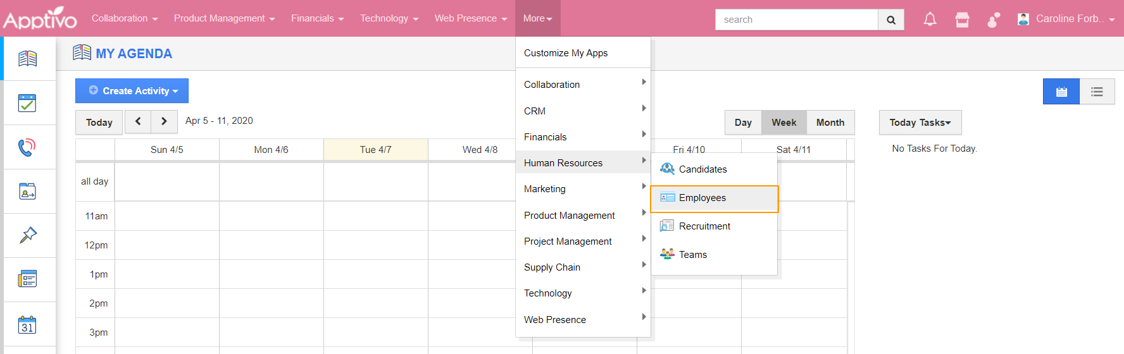Choose Employees from Human Resources submenu
Screen dimensions: 1124x354
click(714, 198)
